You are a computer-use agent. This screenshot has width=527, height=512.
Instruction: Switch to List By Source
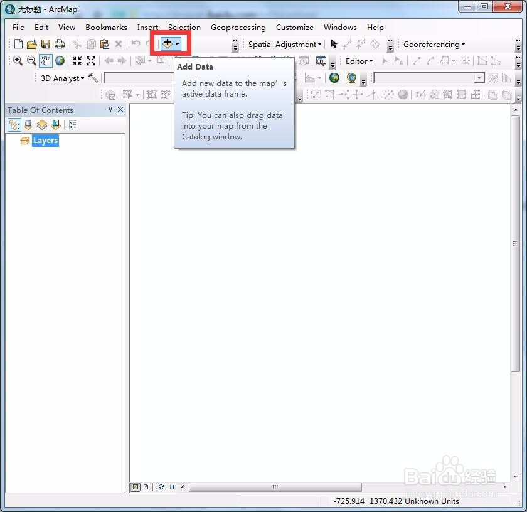[x=28, y=125]
